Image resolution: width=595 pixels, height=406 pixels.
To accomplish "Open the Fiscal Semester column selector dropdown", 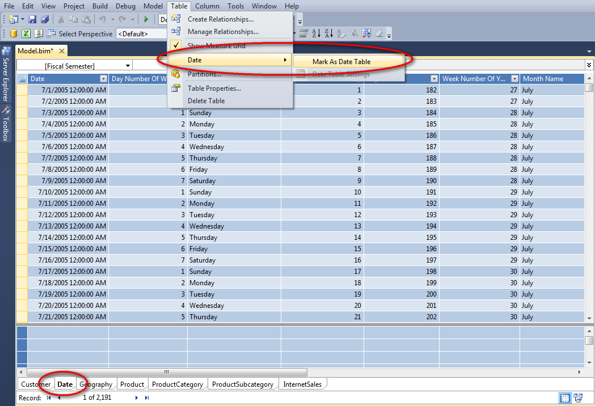I will tap(128, 66).
